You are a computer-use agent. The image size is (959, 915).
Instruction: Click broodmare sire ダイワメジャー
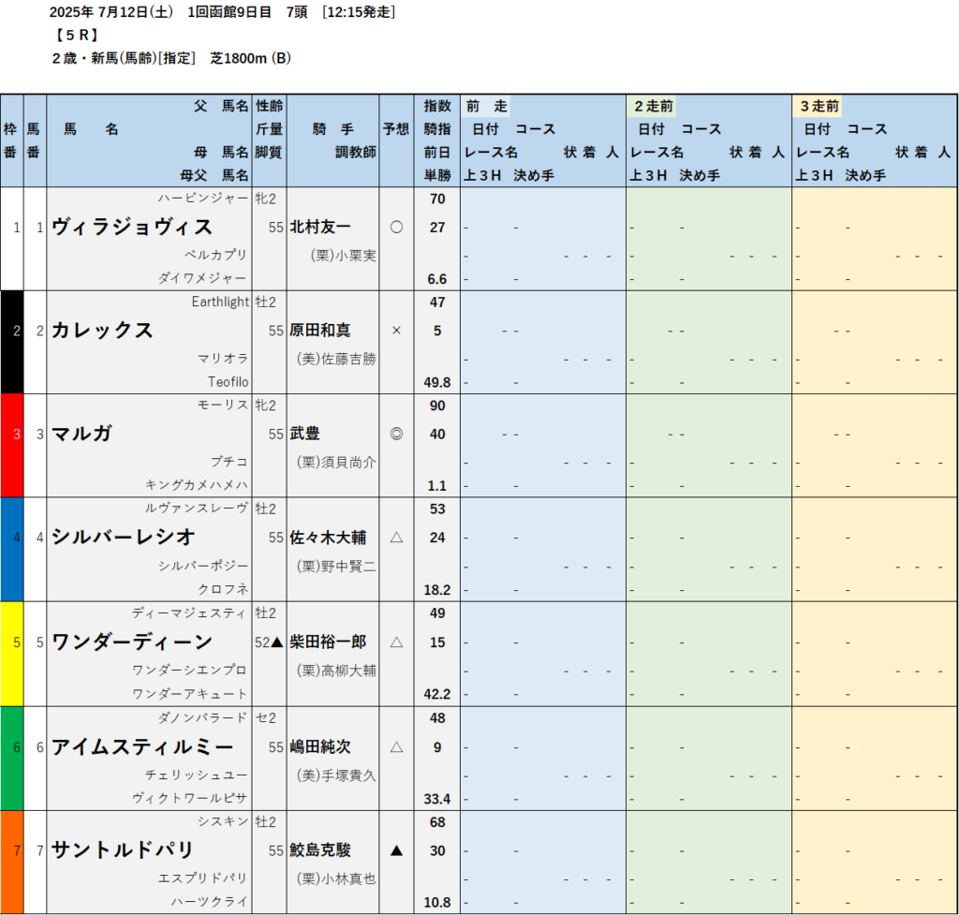pyautogui.click(x=202, y=278)
